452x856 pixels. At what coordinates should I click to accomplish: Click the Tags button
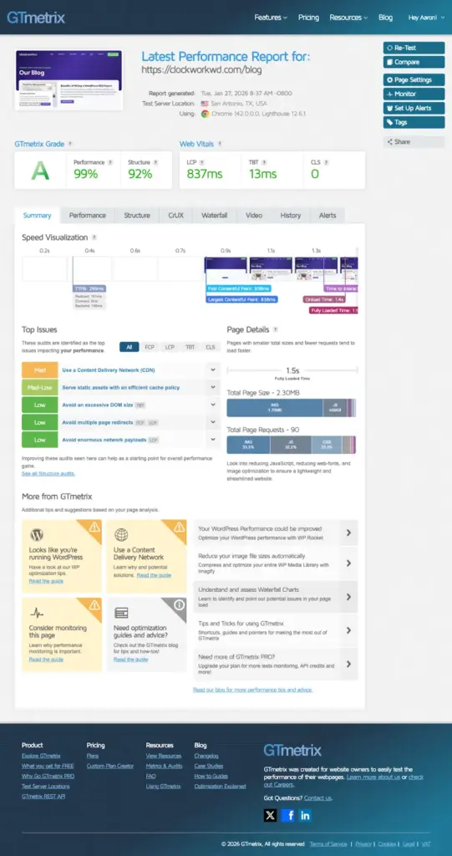tap(414, 122)
